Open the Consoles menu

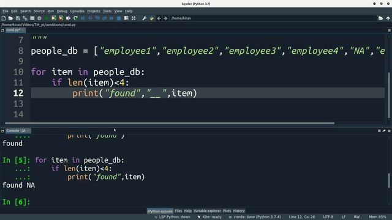click(x=77, y=11)
